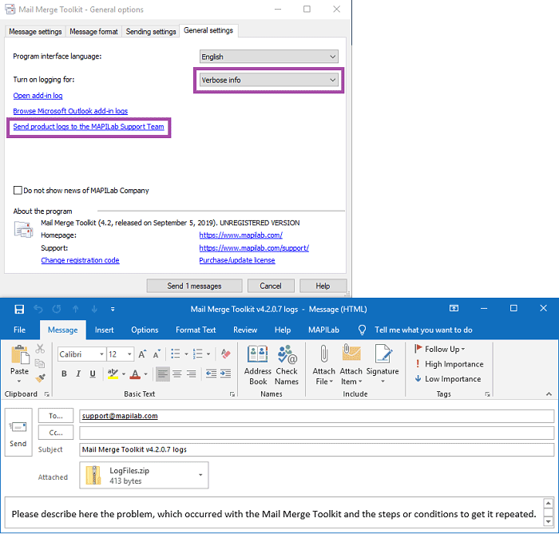This screenshot has width=559, height=534.
Task: Increase the indent level
Action: pos(225,374)
